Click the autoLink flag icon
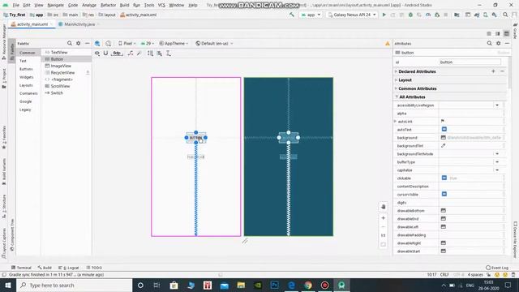The height and width of the screenshot is (292, 519). tap(443, 121)
